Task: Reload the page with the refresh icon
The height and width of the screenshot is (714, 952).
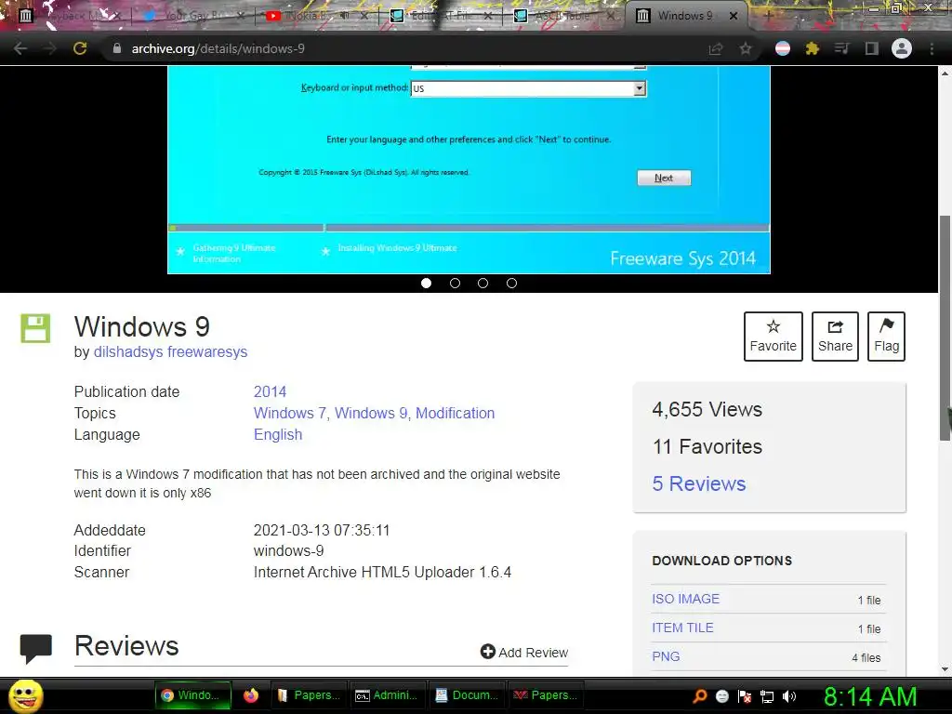Action: pos(80,48)
